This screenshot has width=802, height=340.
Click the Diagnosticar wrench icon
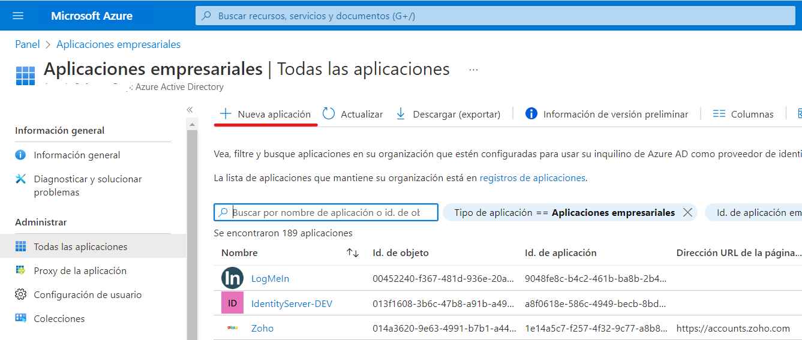pyautogui.click(x=21, y=179)
